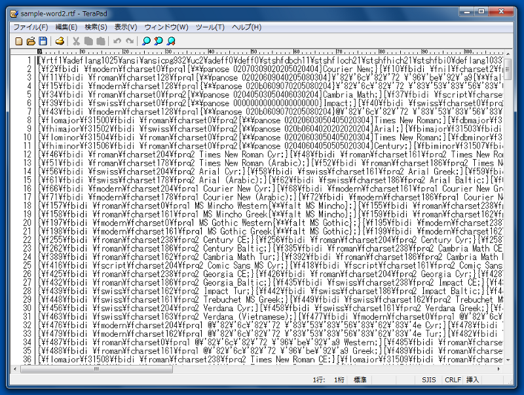Click the horizontal scrollbar right arrow
524x395 pixels.
pyautogui.click(x=497, y=369)
